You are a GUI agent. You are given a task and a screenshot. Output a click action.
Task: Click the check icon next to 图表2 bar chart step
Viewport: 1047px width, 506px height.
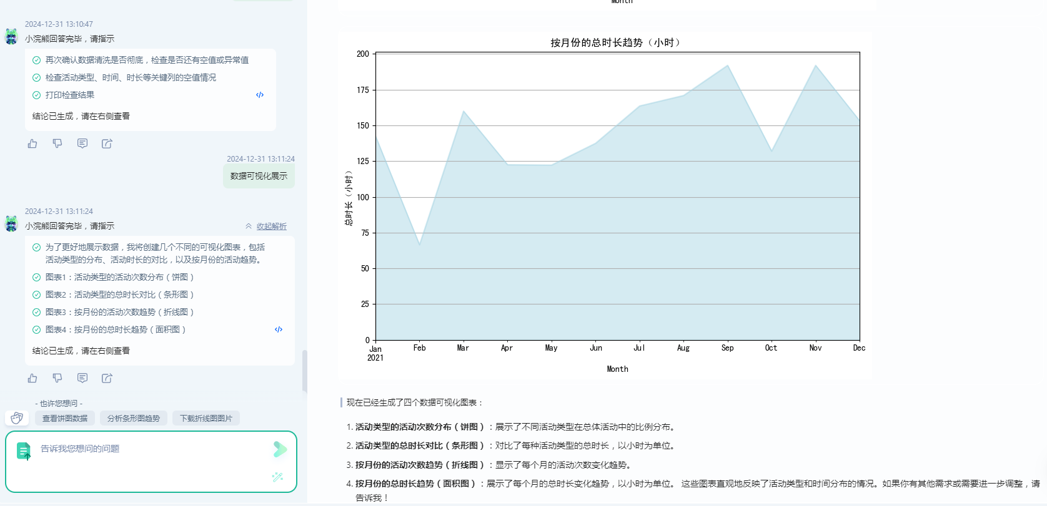[37, 294]
